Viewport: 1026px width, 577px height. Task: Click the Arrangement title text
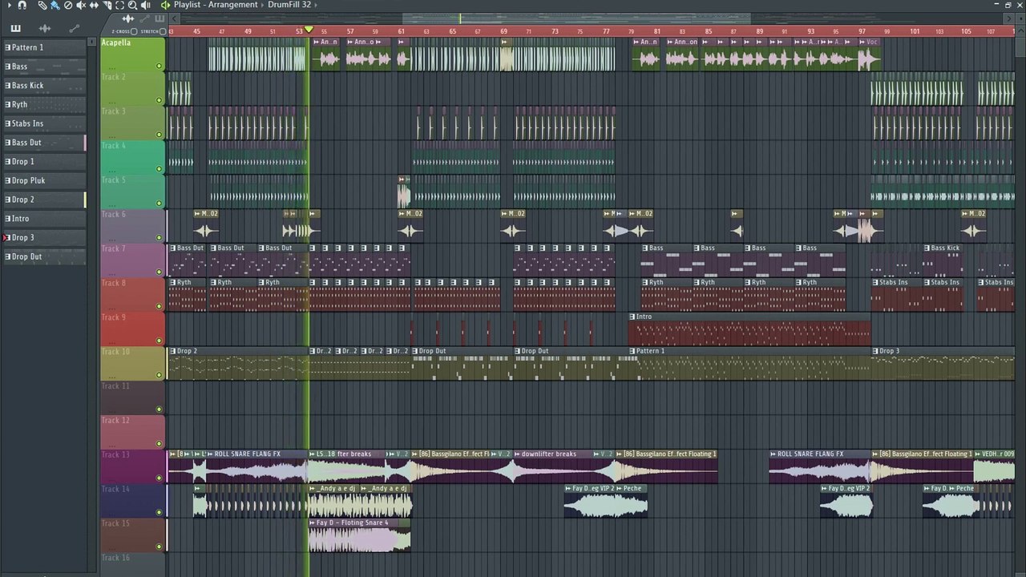[x=233, y=5]
